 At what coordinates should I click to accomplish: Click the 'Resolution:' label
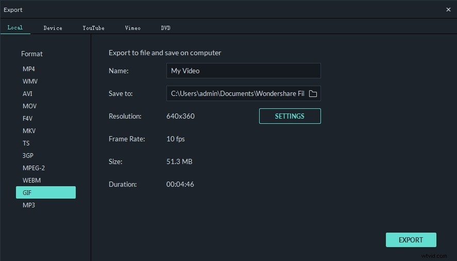tap(125, 116)
